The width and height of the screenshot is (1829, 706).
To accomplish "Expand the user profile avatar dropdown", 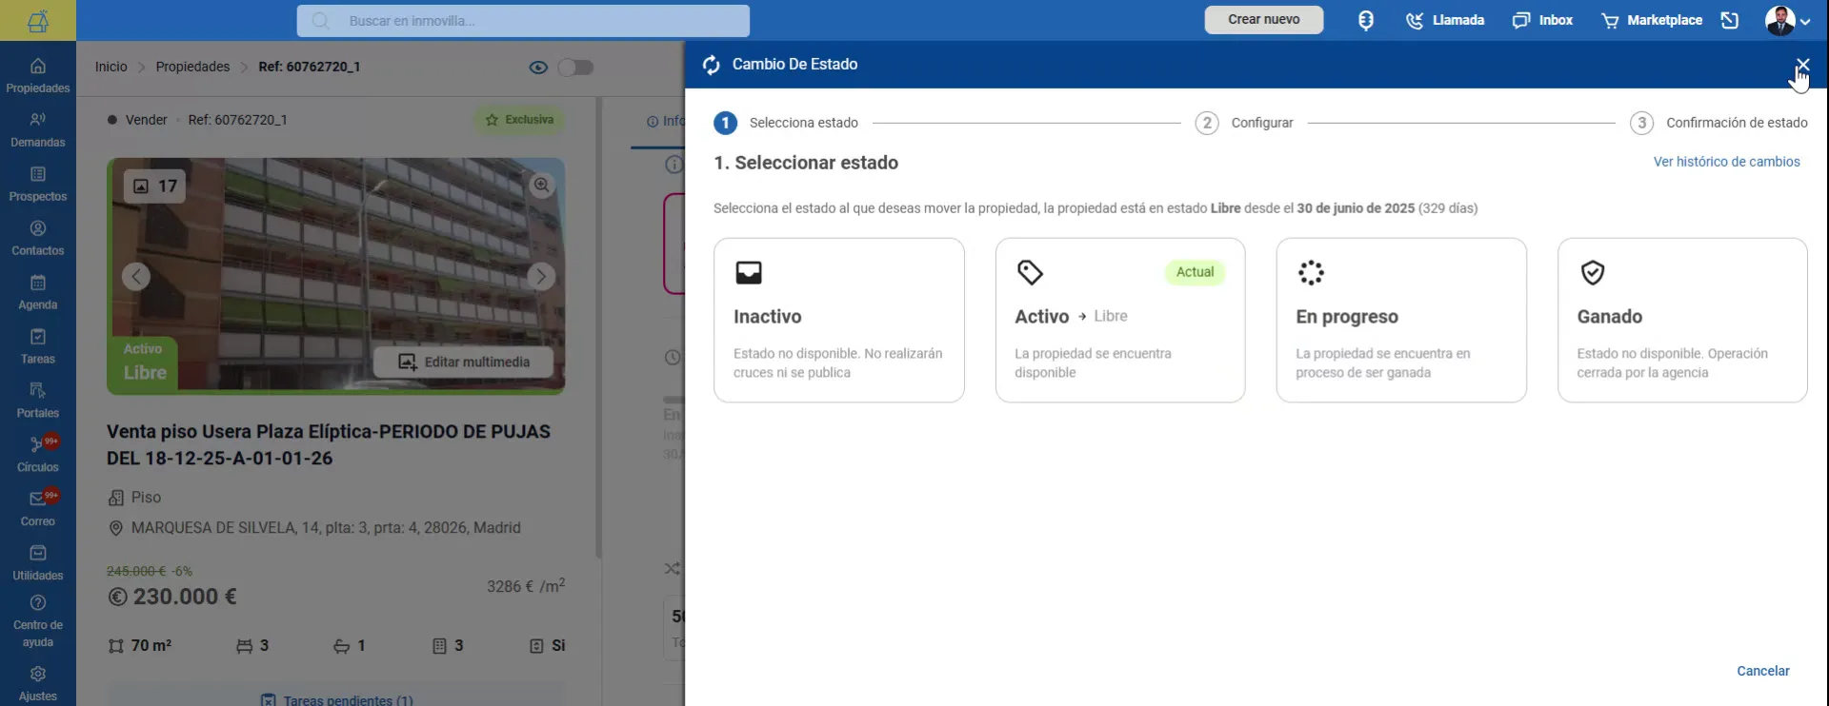I will coord(1788,20).
